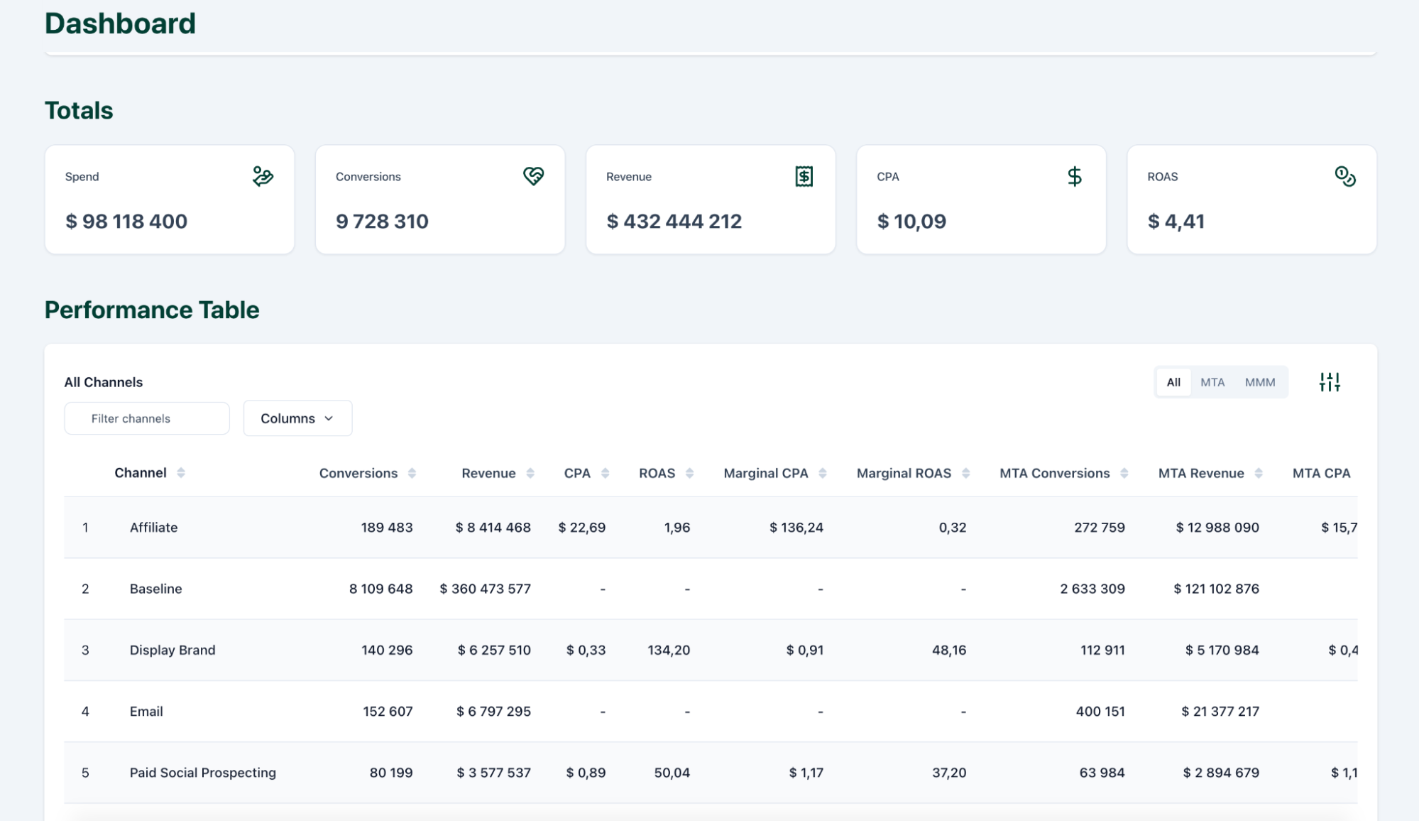
Task: Select the Affiliate channel row
Action: (153, 528)
